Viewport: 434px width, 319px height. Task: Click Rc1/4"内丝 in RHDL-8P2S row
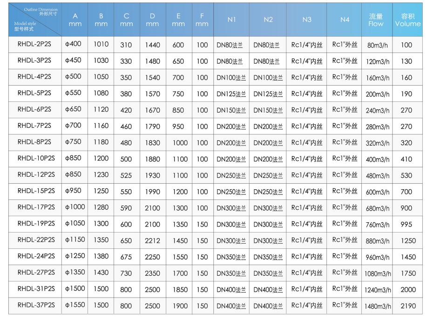[307, 143]
